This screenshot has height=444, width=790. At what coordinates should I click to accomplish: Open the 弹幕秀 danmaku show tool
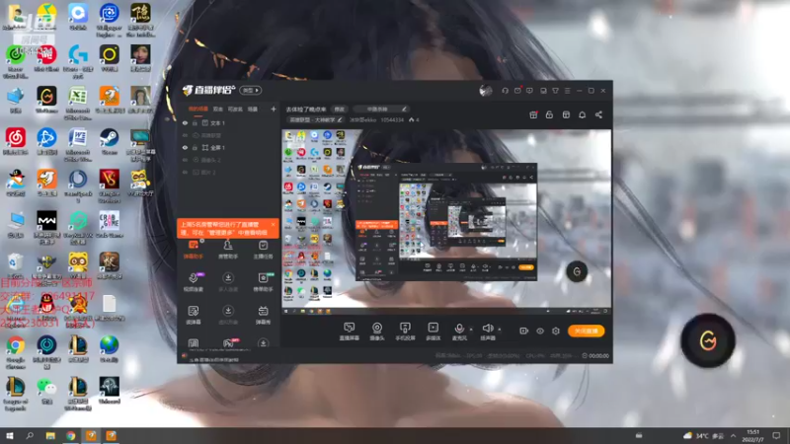click(x=263, y=315)
